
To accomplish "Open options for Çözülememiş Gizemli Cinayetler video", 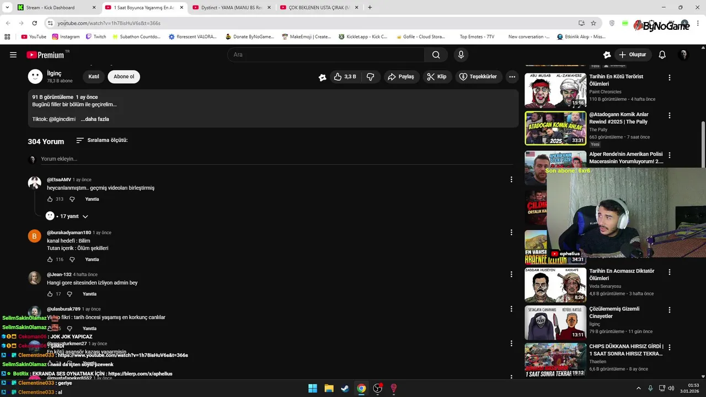I will (669, 310).
